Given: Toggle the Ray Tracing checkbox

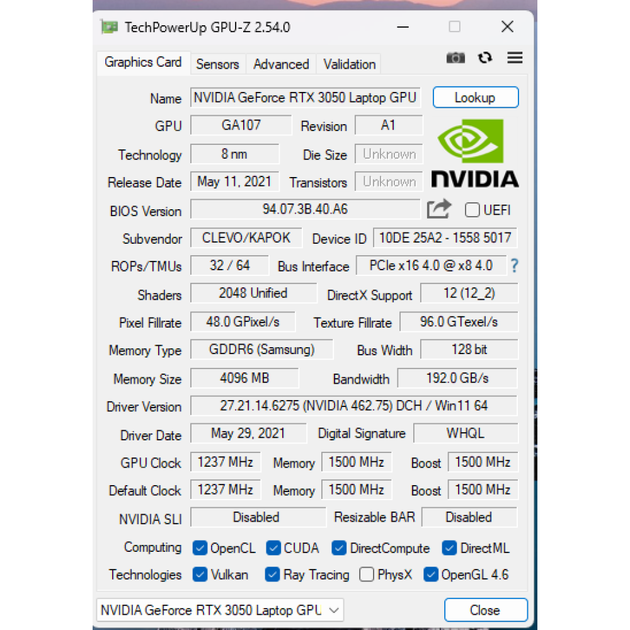Looking at the screenshot, I should click(x=272, y=575).
